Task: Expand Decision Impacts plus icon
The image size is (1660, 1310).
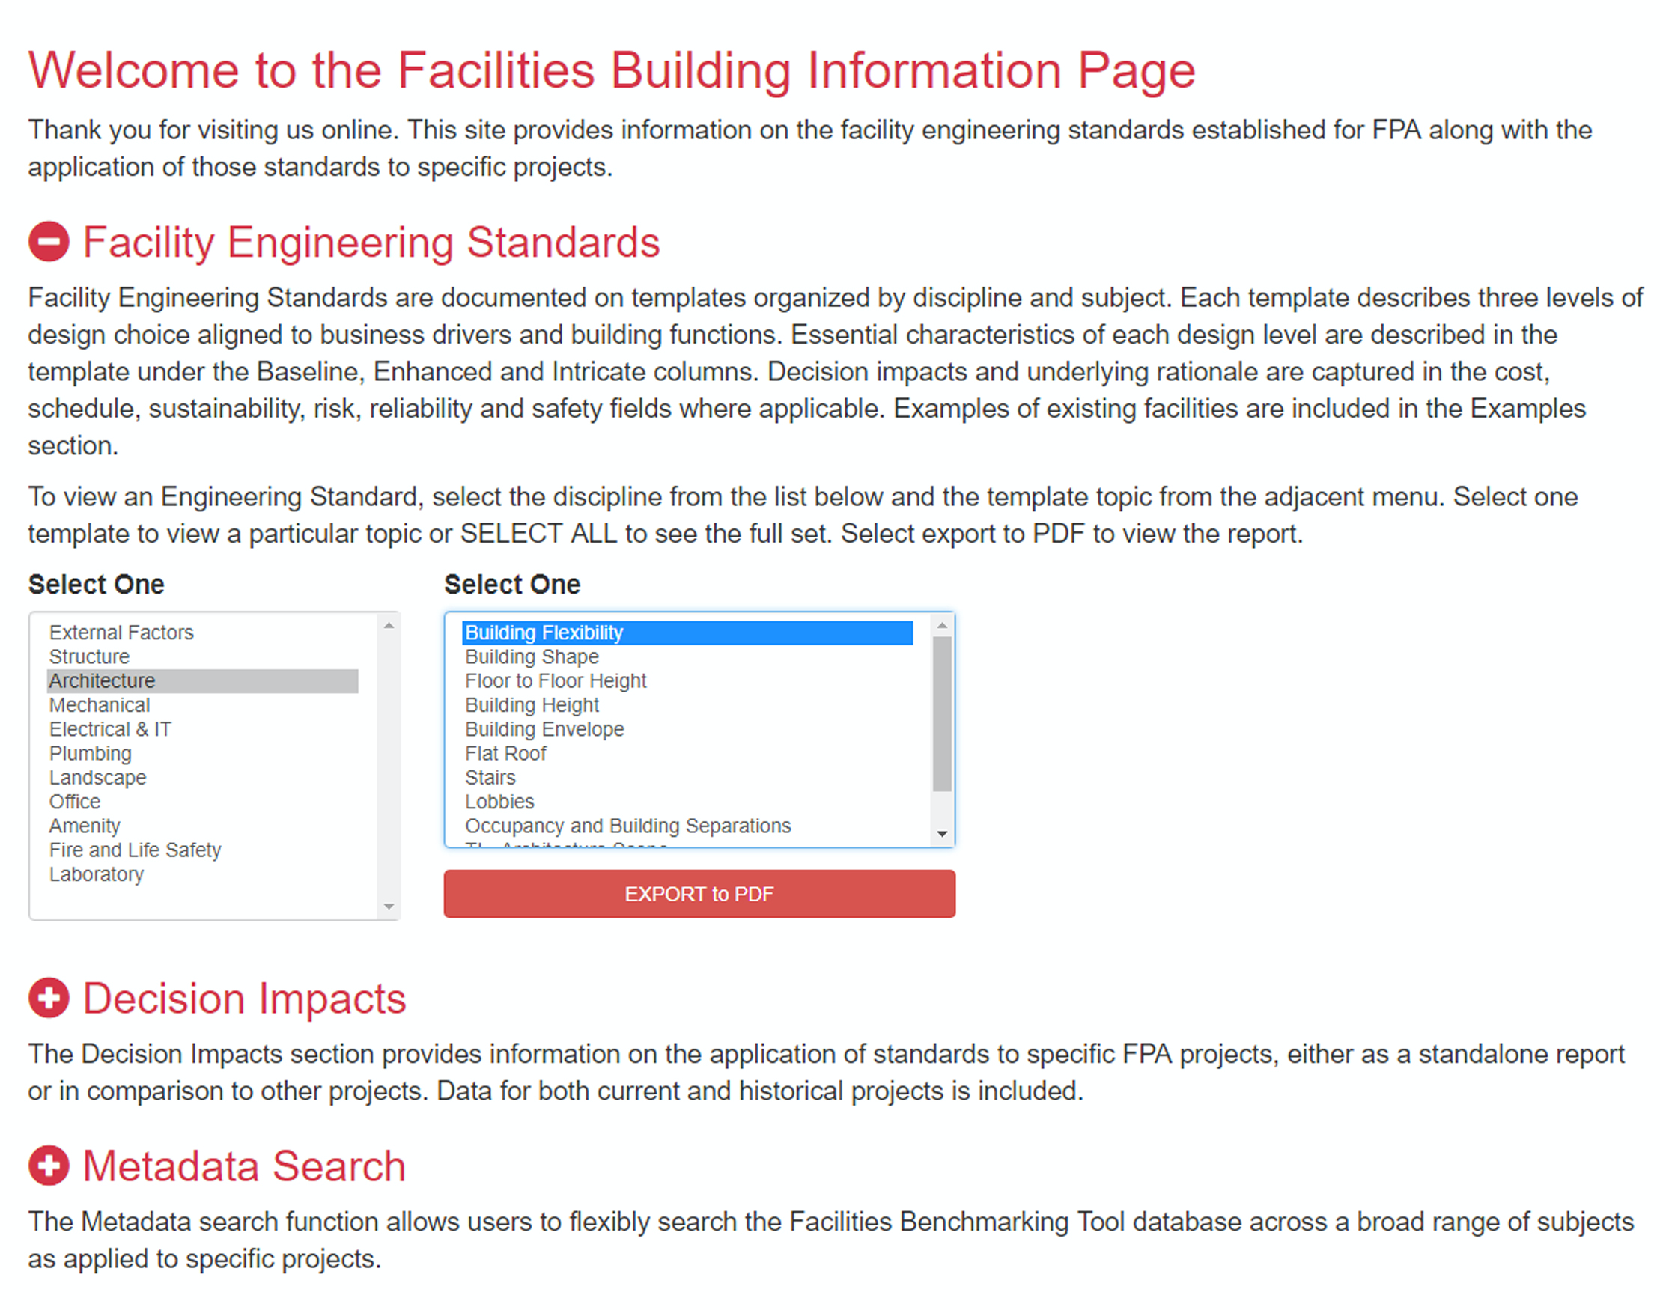Action: 49,998
